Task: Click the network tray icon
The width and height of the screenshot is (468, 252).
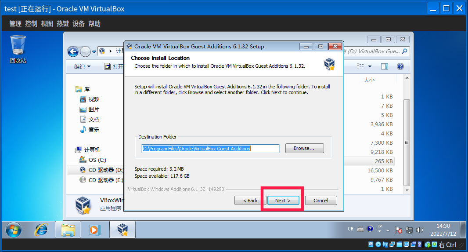Action: [409, 230]
